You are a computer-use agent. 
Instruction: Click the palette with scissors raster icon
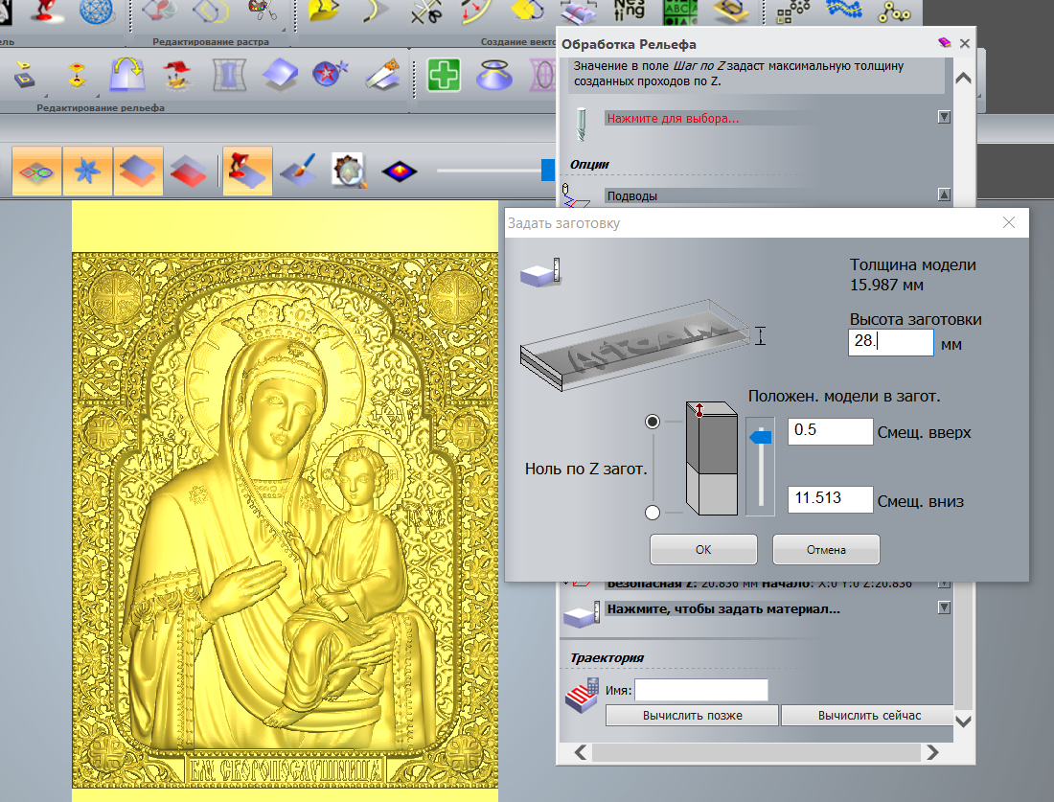click(x=264, y=11)
